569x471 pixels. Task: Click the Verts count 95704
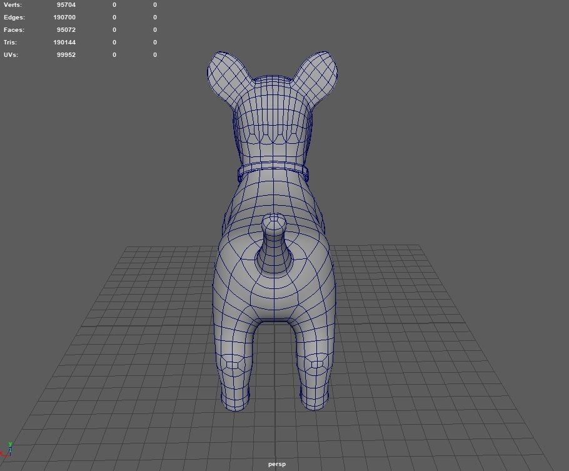point(66,5)
